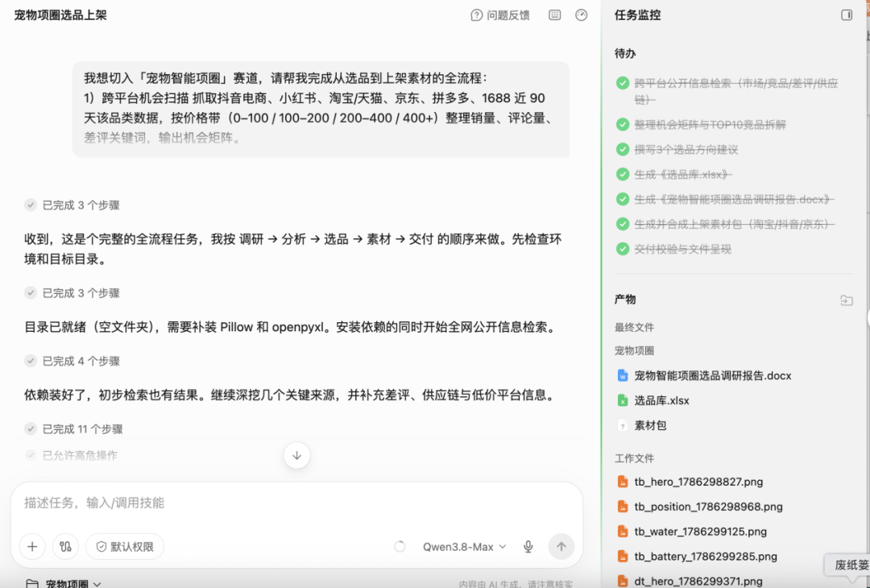870x588 pixels.
Task: Click the image icon of tb_hero png
Action: coord(623,482)
